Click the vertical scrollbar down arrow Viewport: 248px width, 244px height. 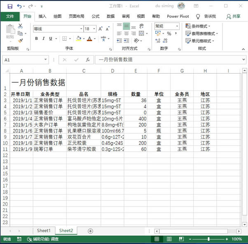click(x=245, y=224)
